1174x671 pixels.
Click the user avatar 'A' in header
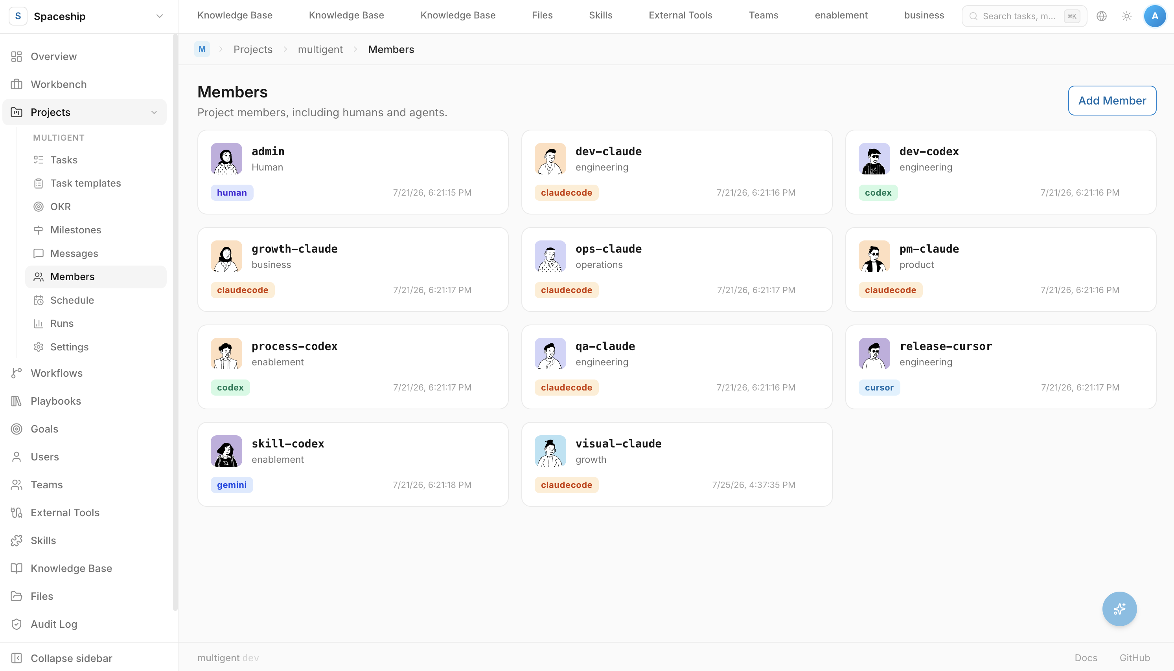click(x=1155, y=16)
